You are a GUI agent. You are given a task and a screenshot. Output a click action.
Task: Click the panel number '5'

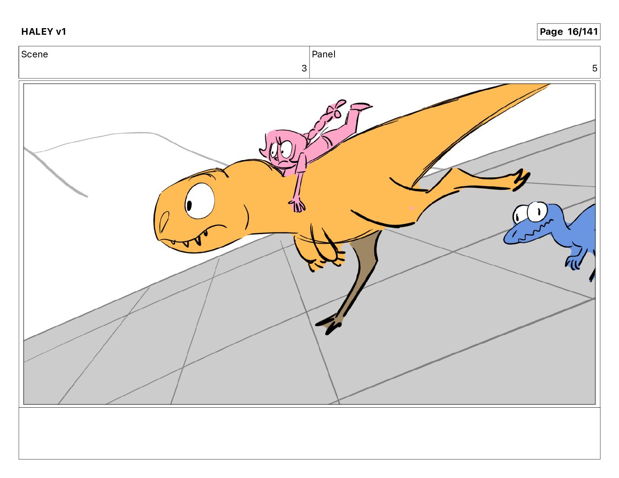coord(595,68)
